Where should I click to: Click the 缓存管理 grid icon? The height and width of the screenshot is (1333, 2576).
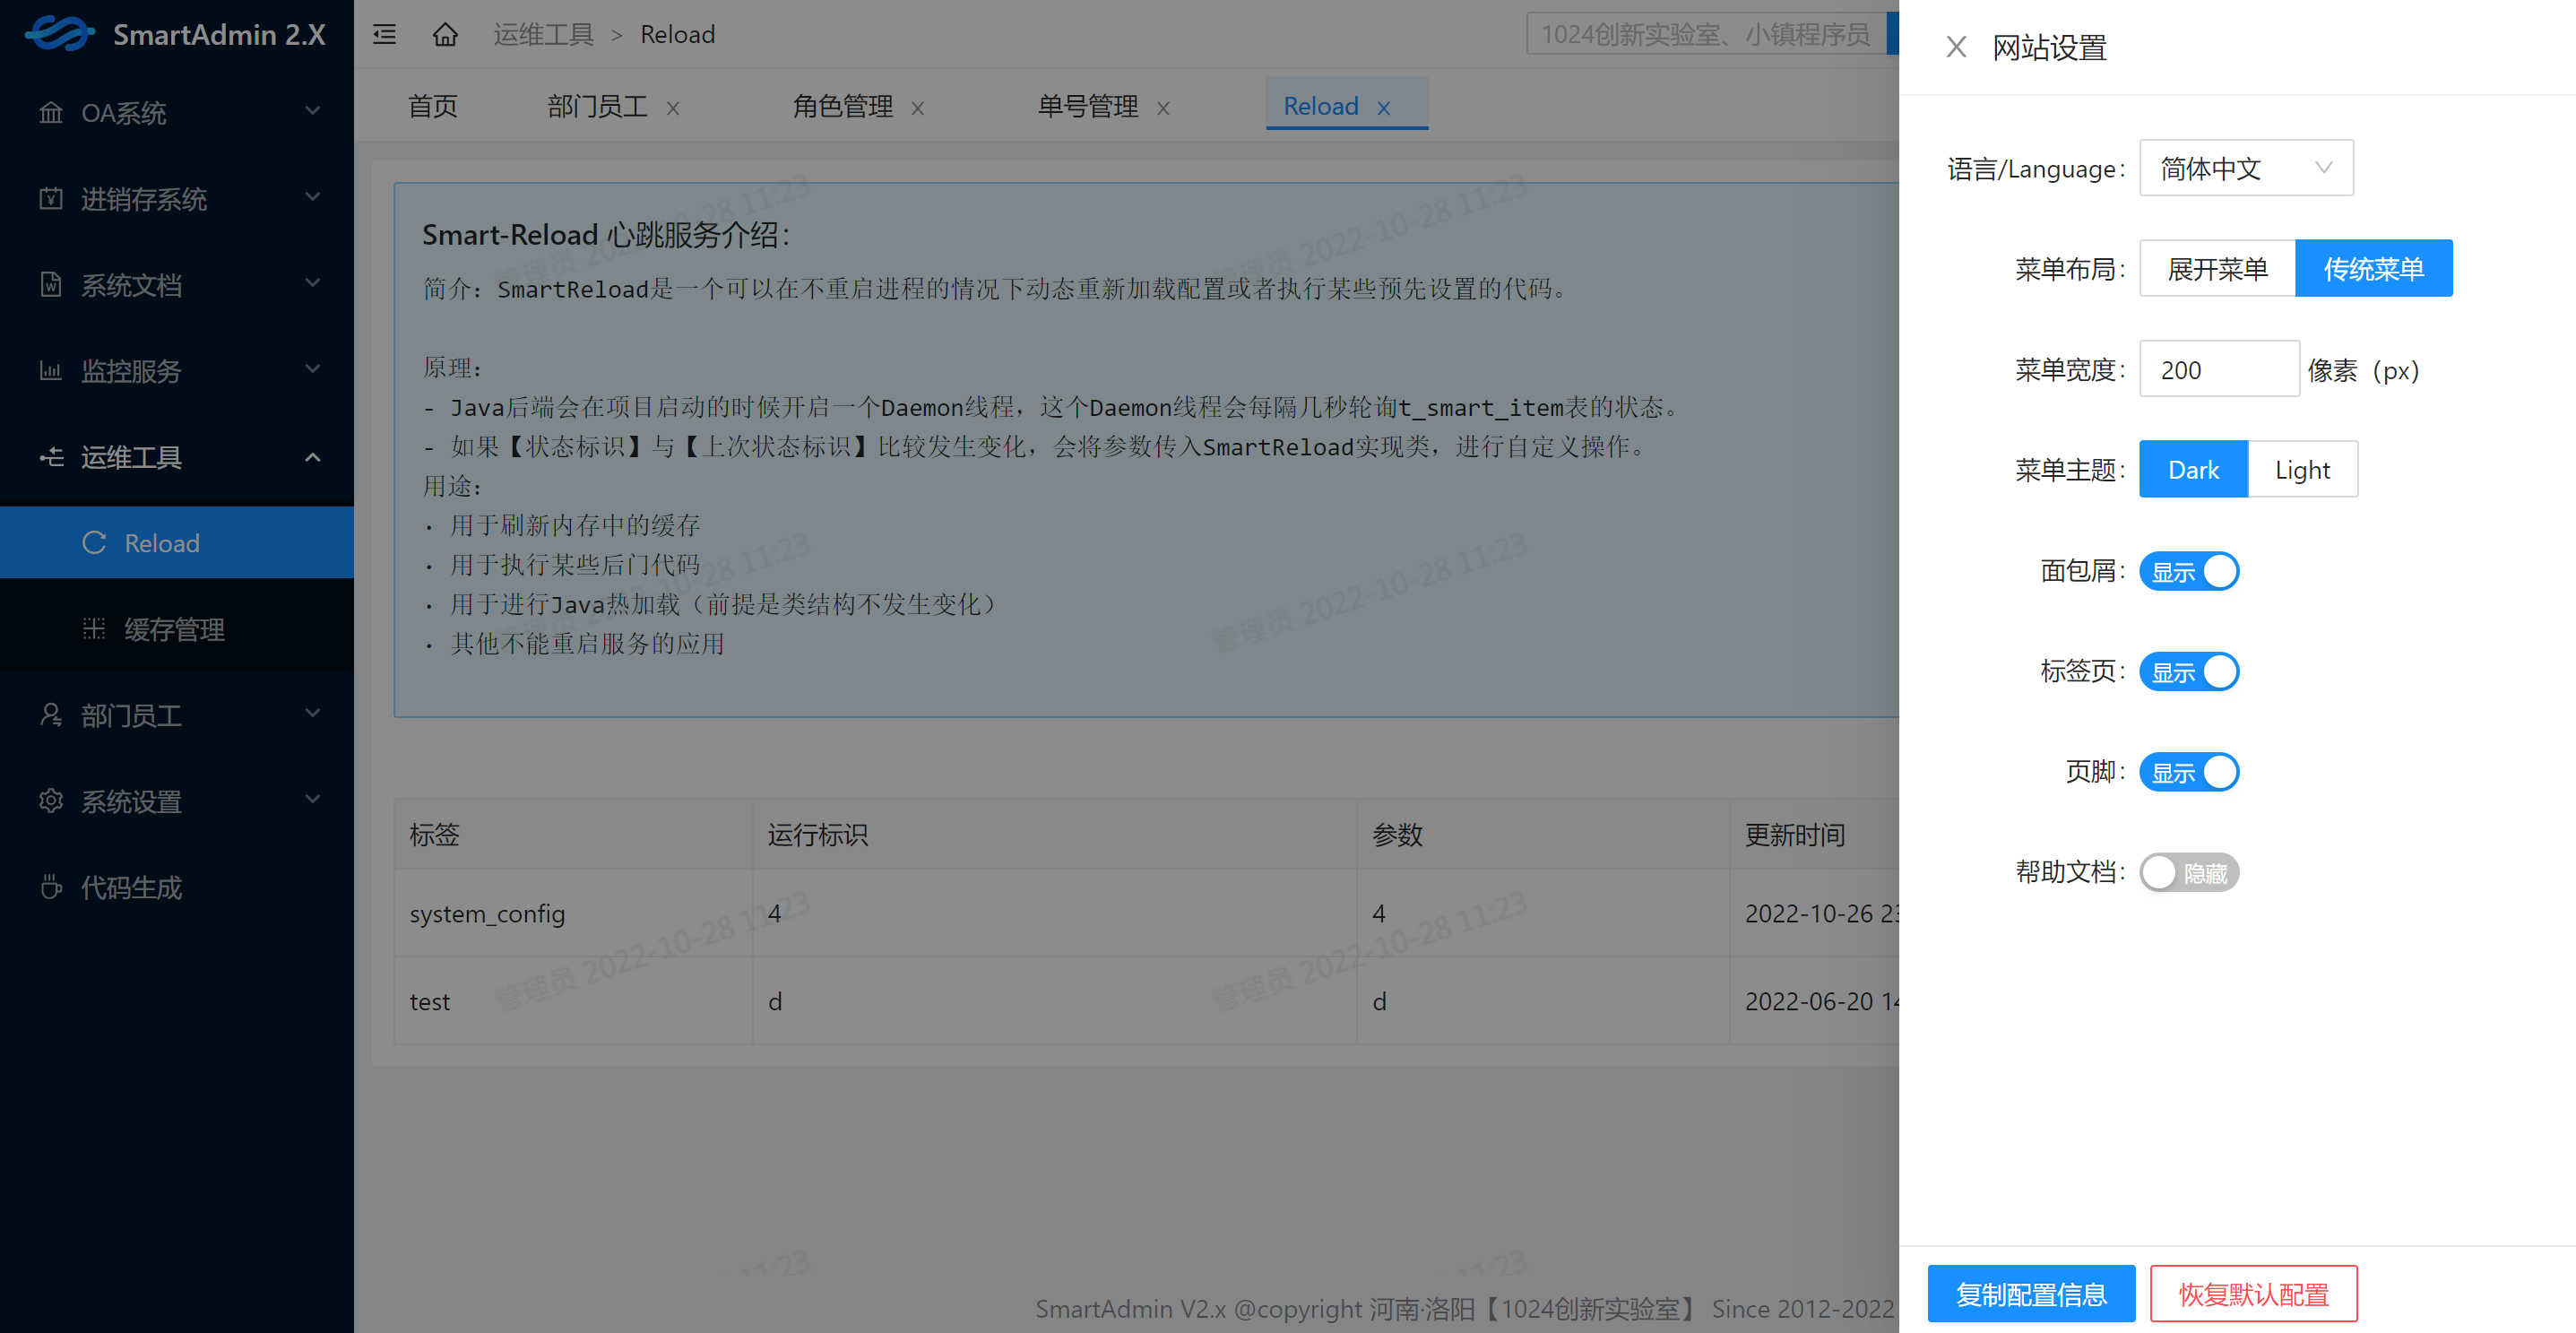point(93,629)
